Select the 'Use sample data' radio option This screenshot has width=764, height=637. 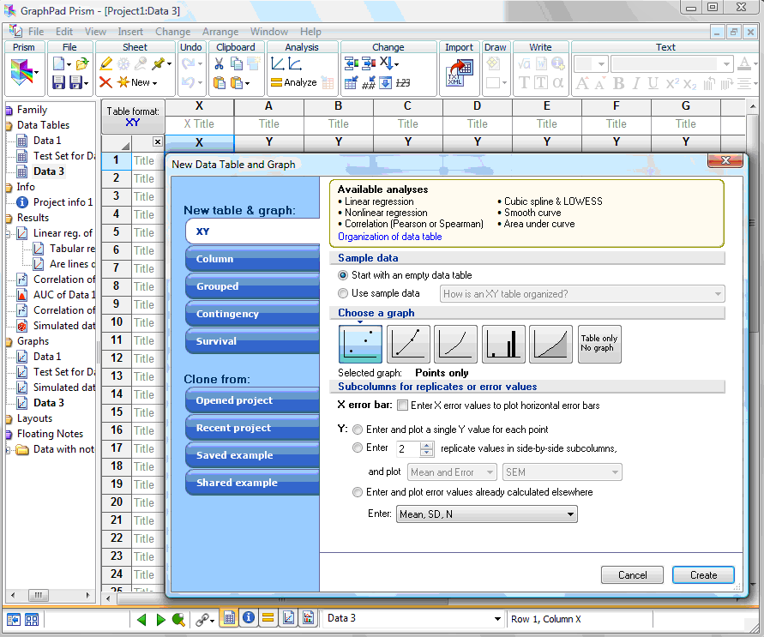point(343,293)
